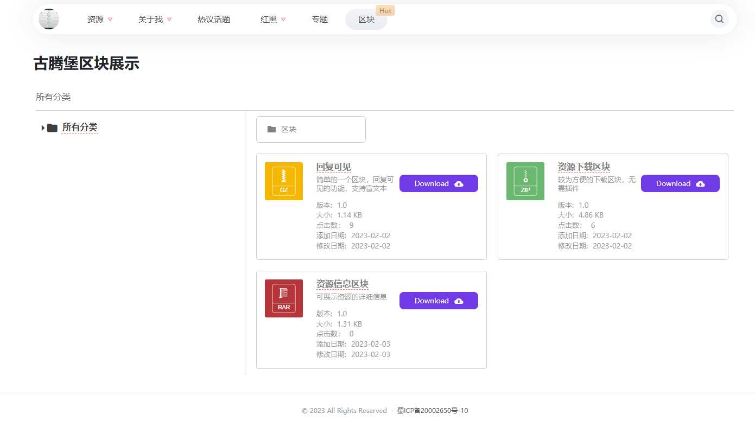Click the yellow GZ file icon

284,181
